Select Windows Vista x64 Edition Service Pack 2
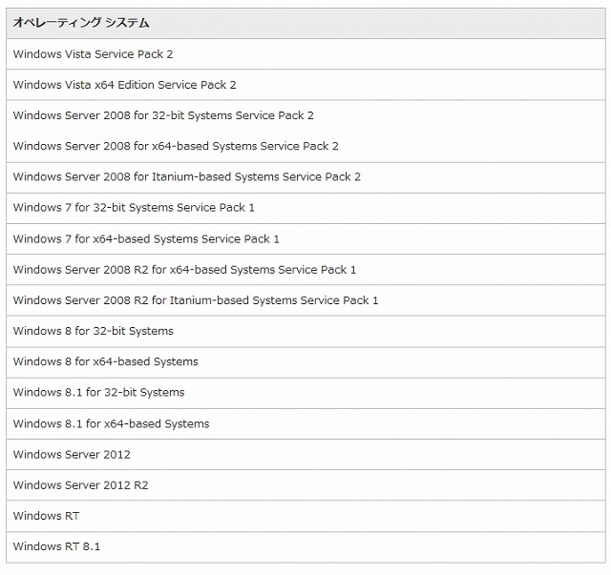Image resolution: width=611 pixels, height=575 pixels. click(305, 85)
